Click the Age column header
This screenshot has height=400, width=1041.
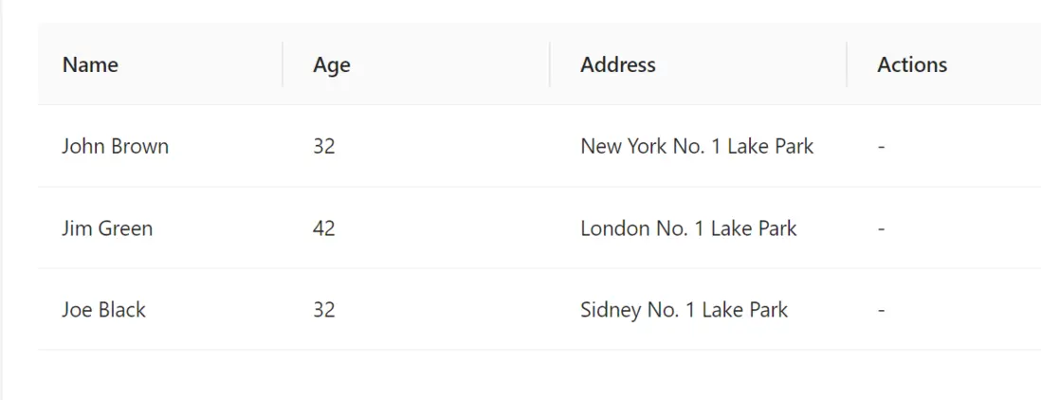332,64
